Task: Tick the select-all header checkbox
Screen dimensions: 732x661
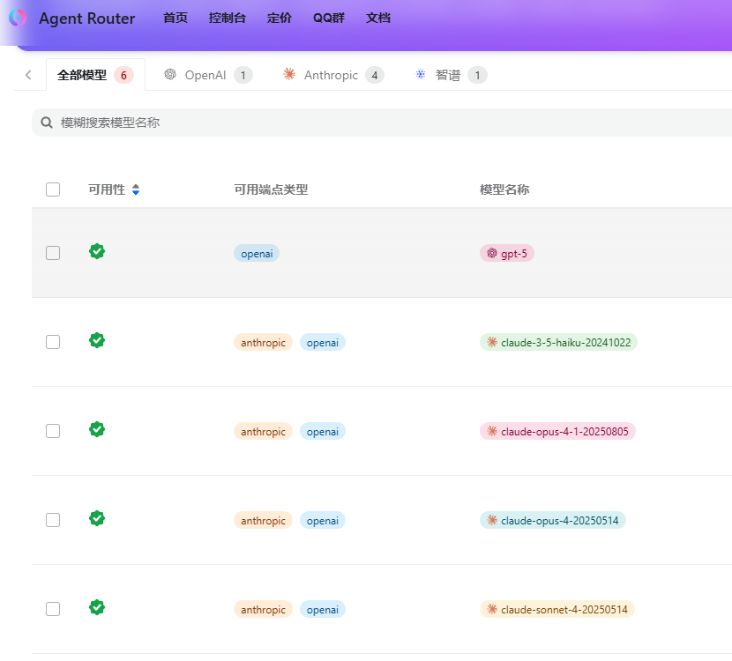Action: [x=53, y=189]
